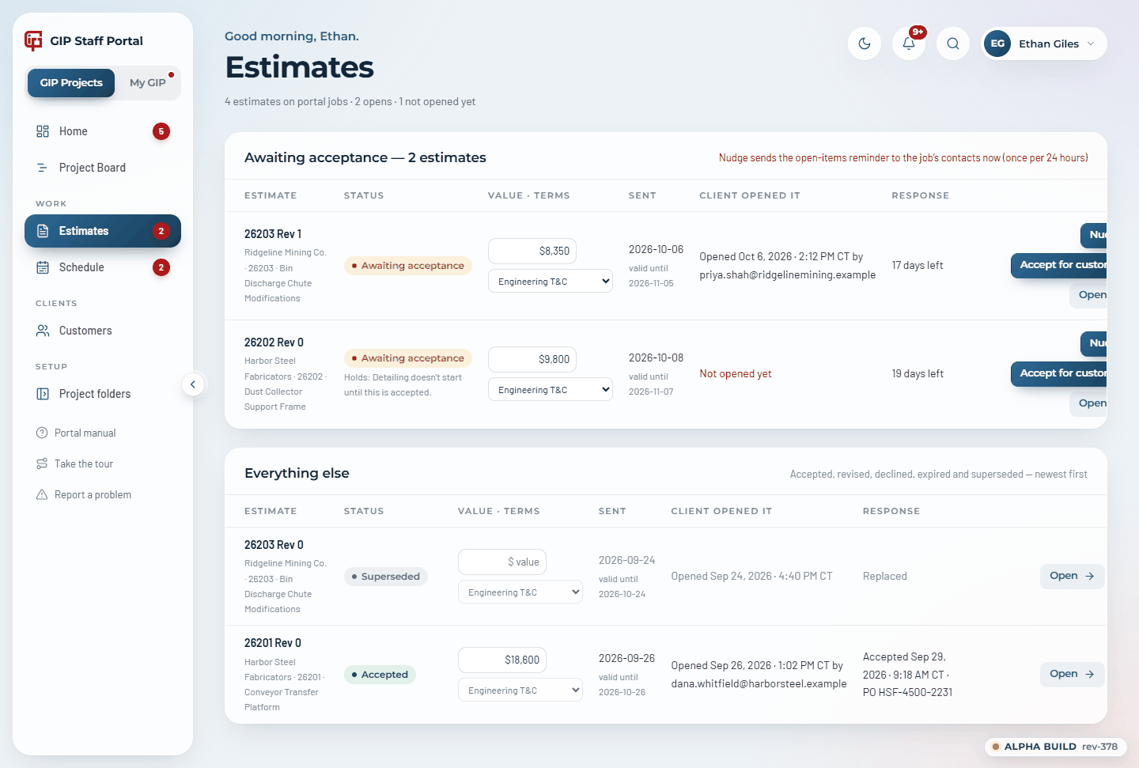Click the 17 days left response text
Screen dimensions: 1139x768
(918, 265)
